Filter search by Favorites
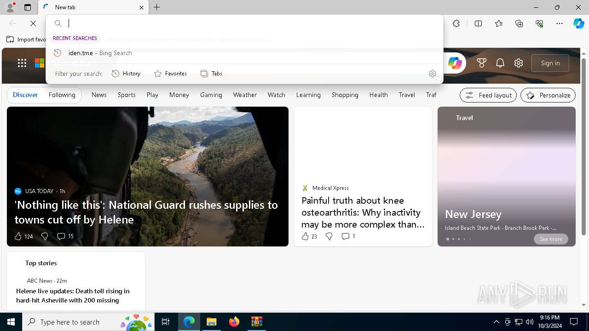Image resolution: width=589 pixels, height=331 pixels. 170,74
